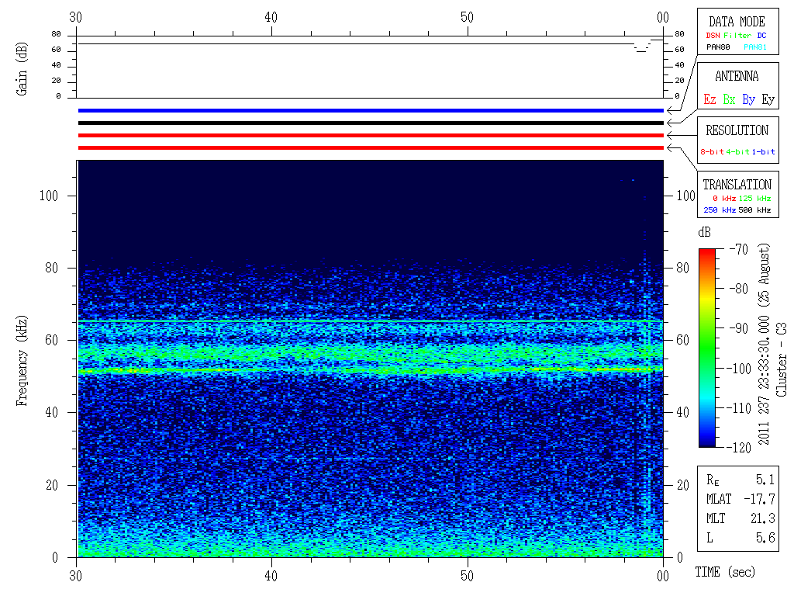Select the green Bx antenna label

729,99
